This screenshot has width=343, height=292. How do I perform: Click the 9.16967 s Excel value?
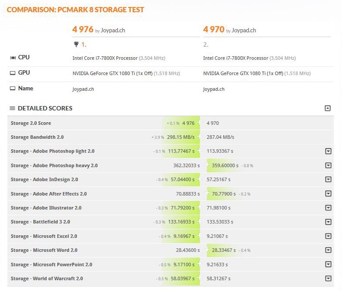click(184, 236)
